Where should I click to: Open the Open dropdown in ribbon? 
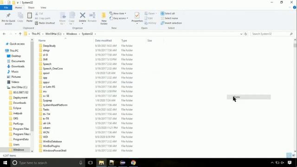click(x=150, y=13)
